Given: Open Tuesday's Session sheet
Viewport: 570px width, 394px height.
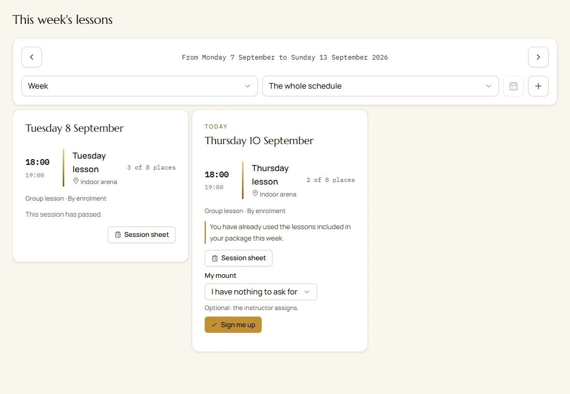Looking at the screenshot, I should pyautogui.click(x=142, y=235).
